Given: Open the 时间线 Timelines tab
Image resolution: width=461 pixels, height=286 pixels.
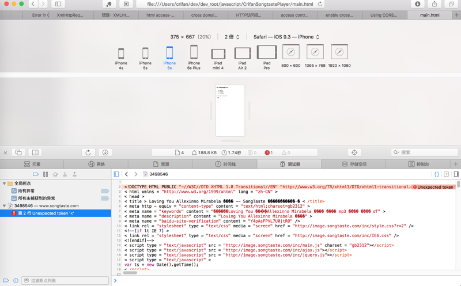Looking at the screenshot, I should [225, 164].
